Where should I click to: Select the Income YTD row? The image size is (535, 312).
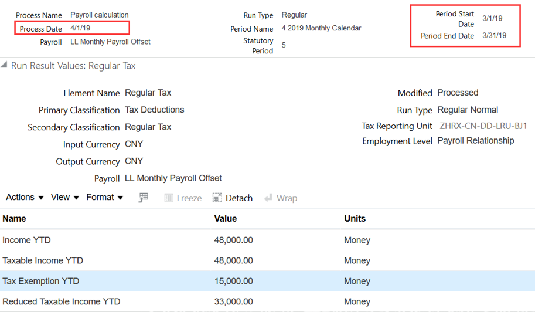pyautogui.click(x=26, y=240)
